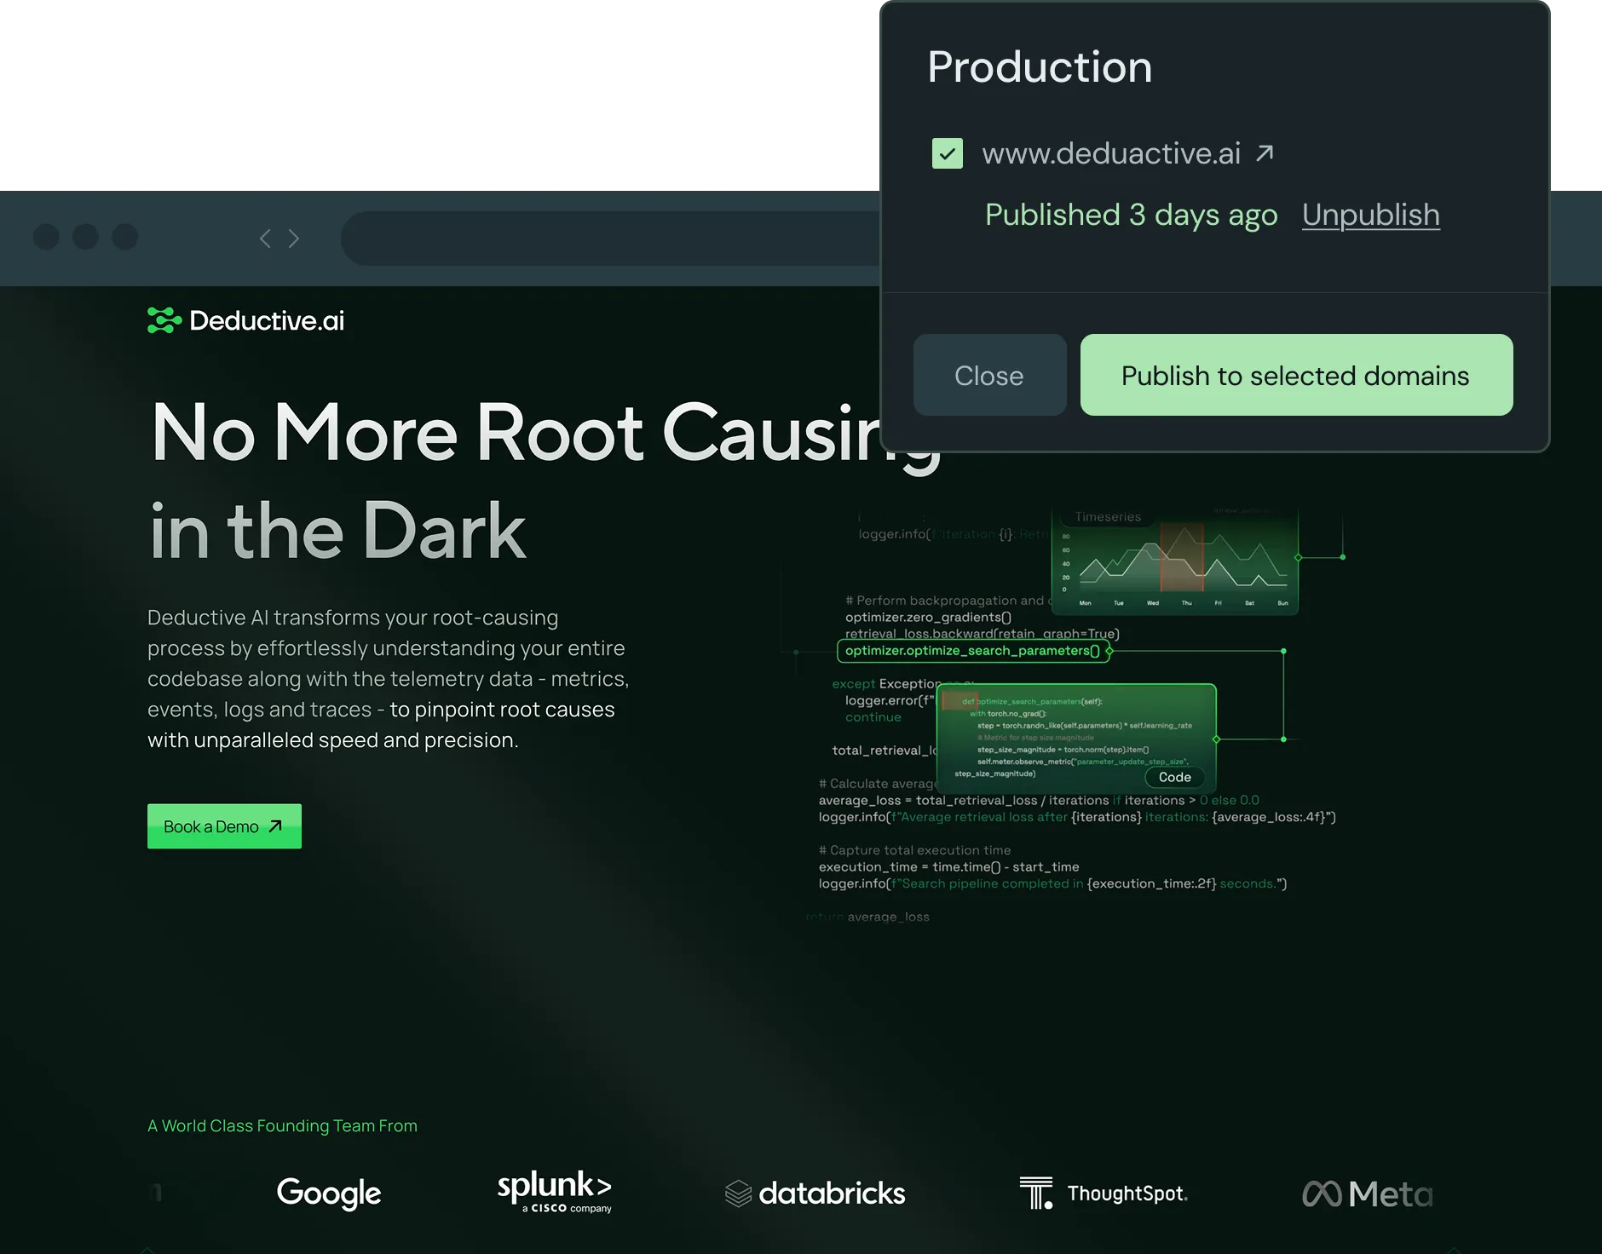Click the Splunk logo
Image resolution: width=1602 pixels, height=1254 pixels.
tap(555, 1191)
